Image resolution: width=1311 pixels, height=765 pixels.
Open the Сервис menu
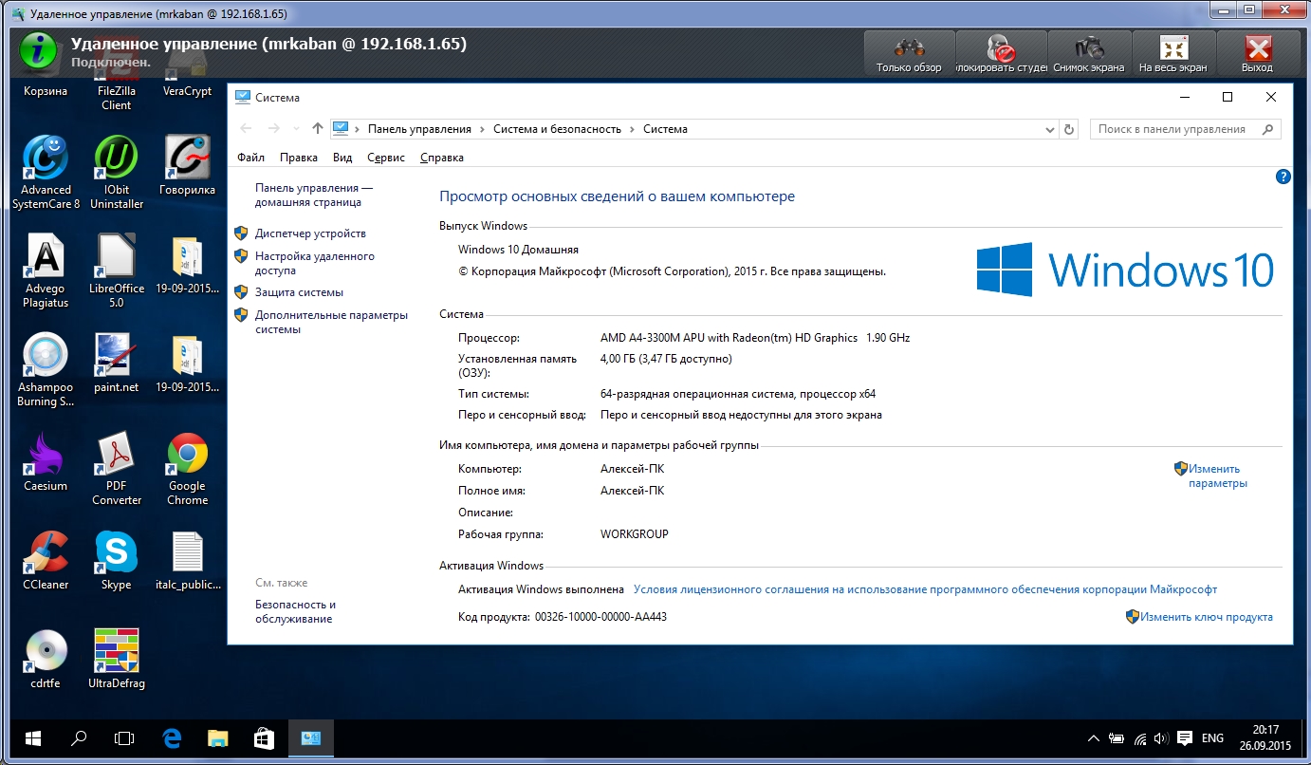386,158
